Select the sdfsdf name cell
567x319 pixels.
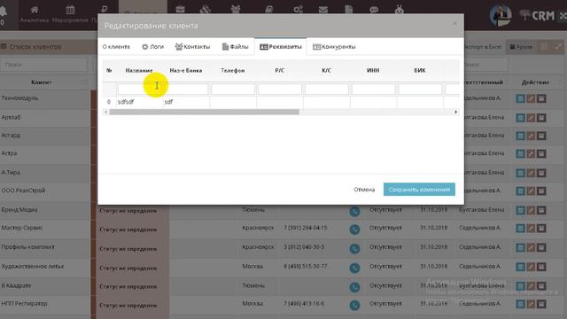(x=140, y=102)
